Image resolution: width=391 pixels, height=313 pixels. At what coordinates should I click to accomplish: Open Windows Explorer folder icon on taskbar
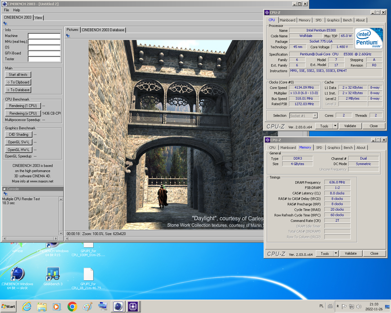[x=42, y=306]
